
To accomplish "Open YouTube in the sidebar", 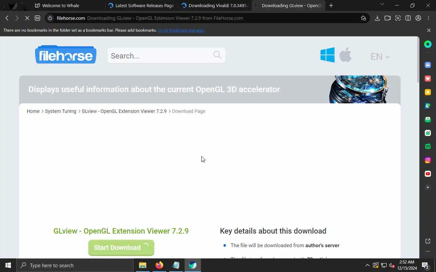I will (x=428, y=174).
